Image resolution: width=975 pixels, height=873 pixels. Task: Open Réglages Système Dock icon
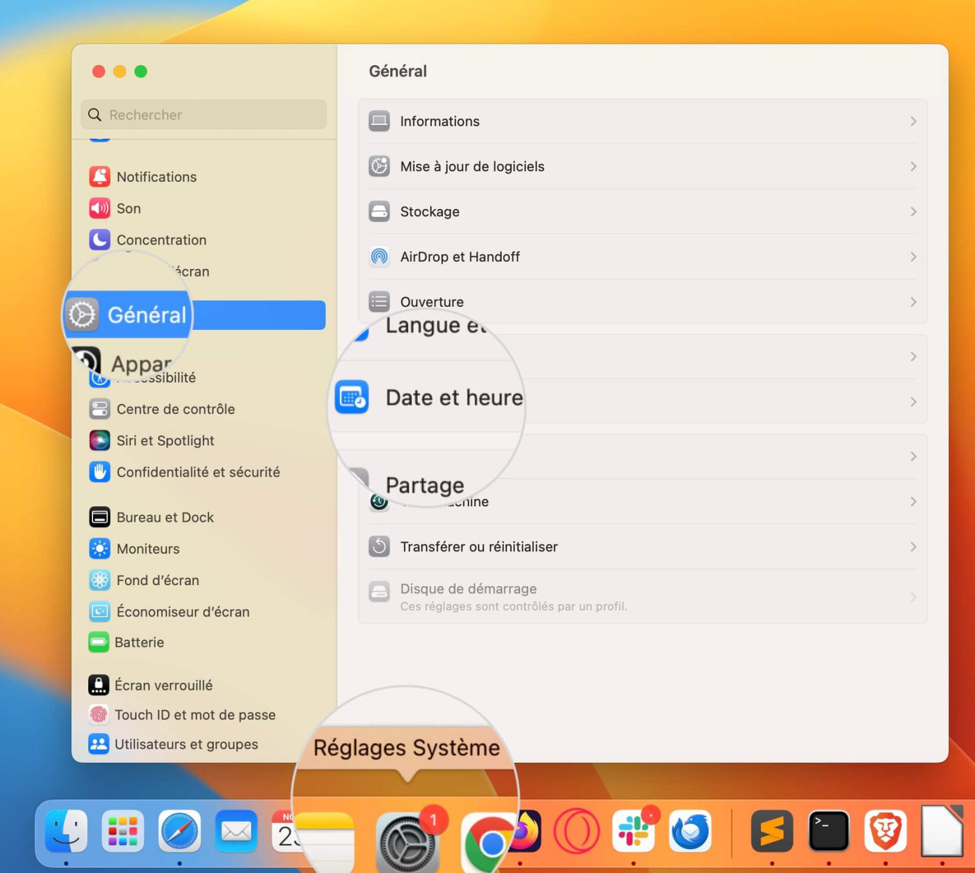coord(408,842)
